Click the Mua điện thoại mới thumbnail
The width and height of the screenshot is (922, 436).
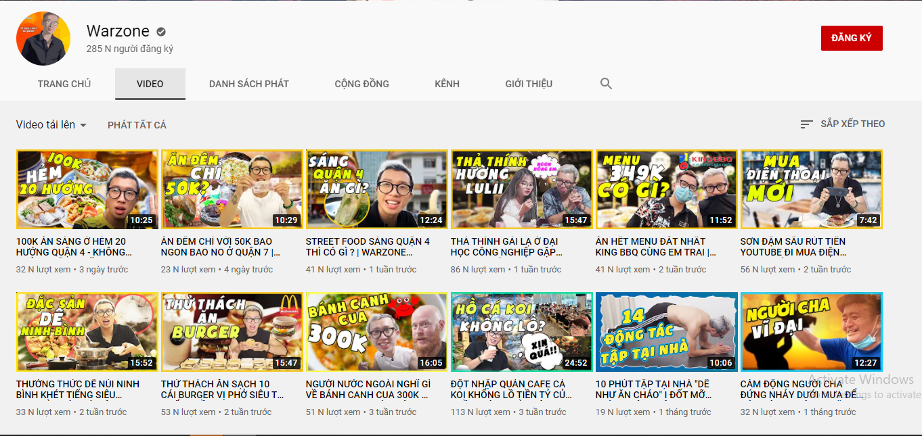[x=811, y=189]
